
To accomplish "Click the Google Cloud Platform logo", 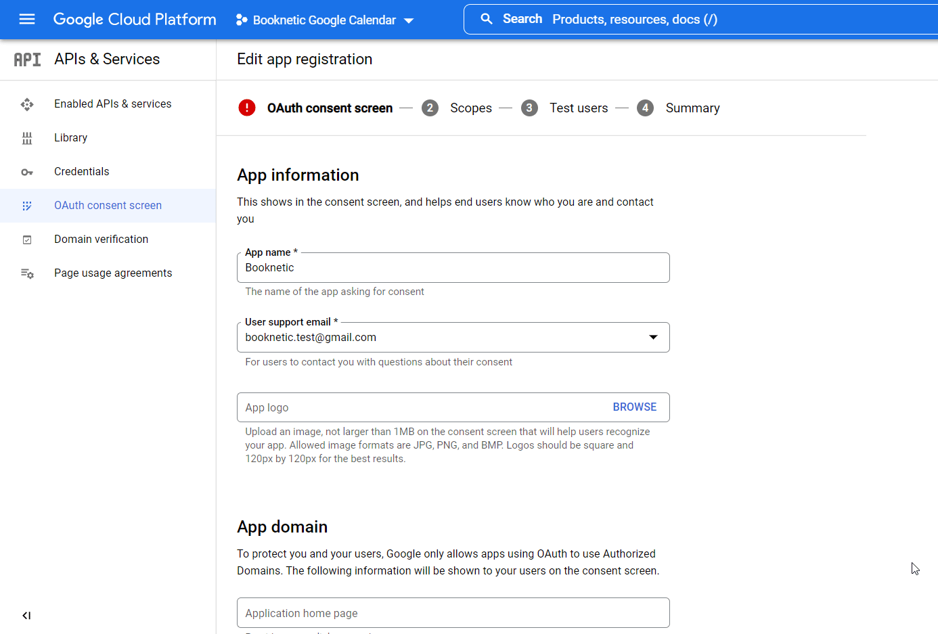I will click(x=135, y=20).
